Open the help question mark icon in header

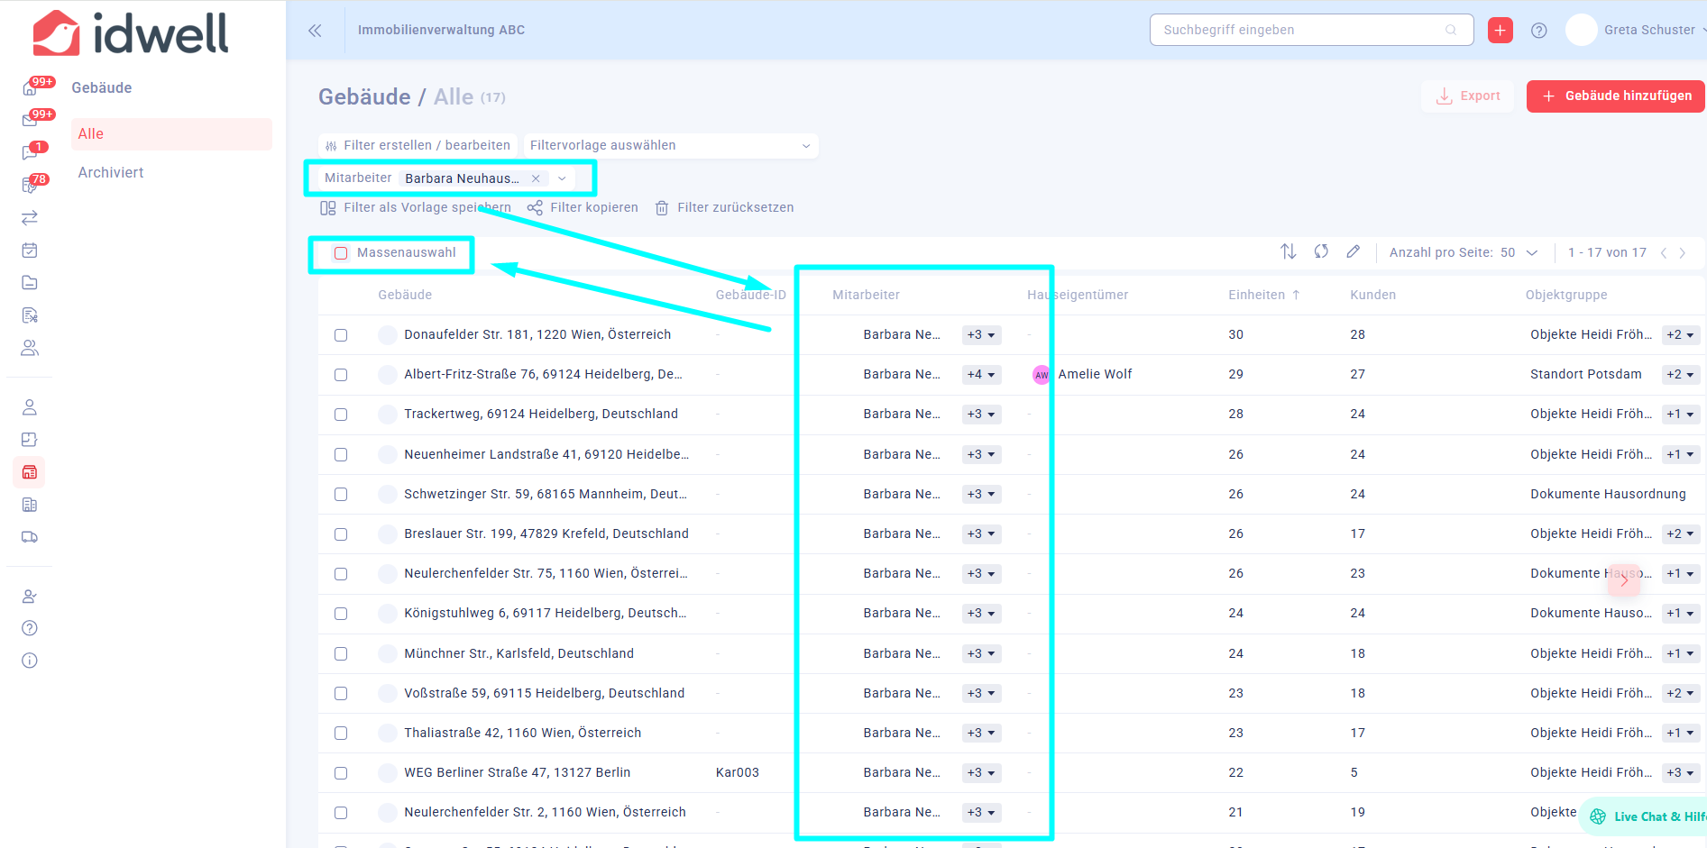tap(1538, 31)
